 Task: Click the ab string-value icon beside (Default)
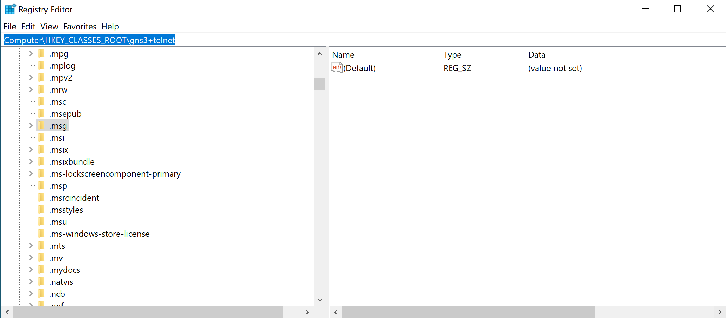336,68
